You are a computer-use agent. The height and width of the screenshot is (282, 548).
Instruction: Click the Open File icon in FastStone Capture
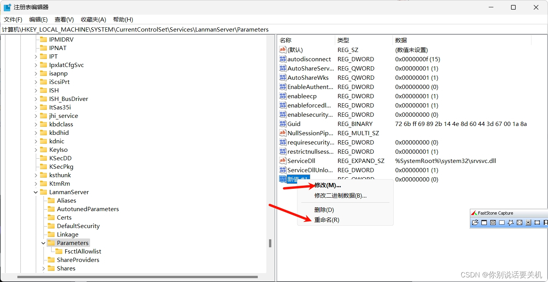click(475, 222)
